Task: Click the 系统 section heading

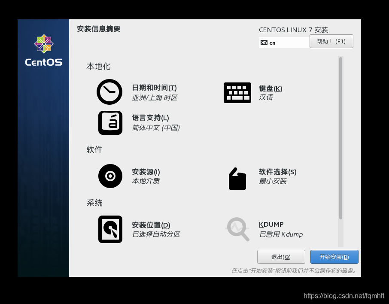Action: pos(94,203)
